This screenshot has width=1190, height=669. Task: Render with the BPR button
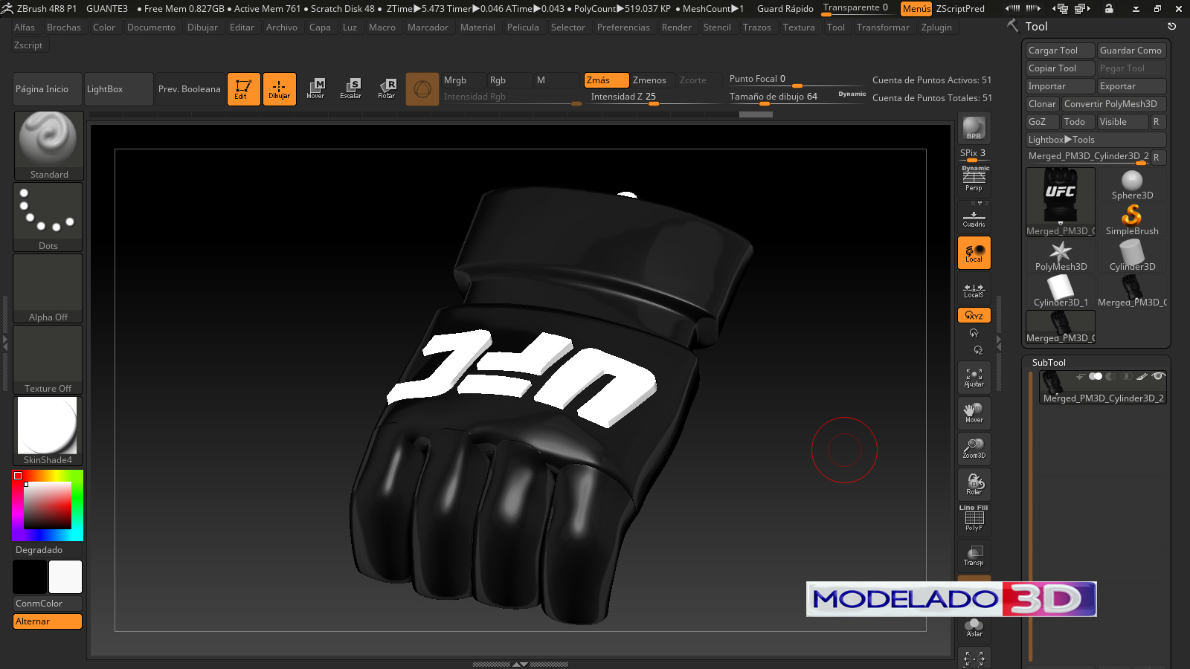[x=974, y=129]
